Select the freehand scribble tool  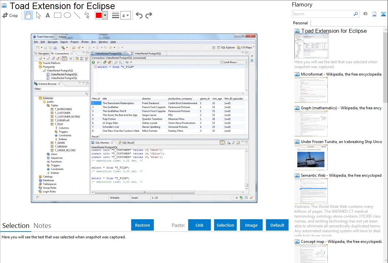tap(86, 15)
